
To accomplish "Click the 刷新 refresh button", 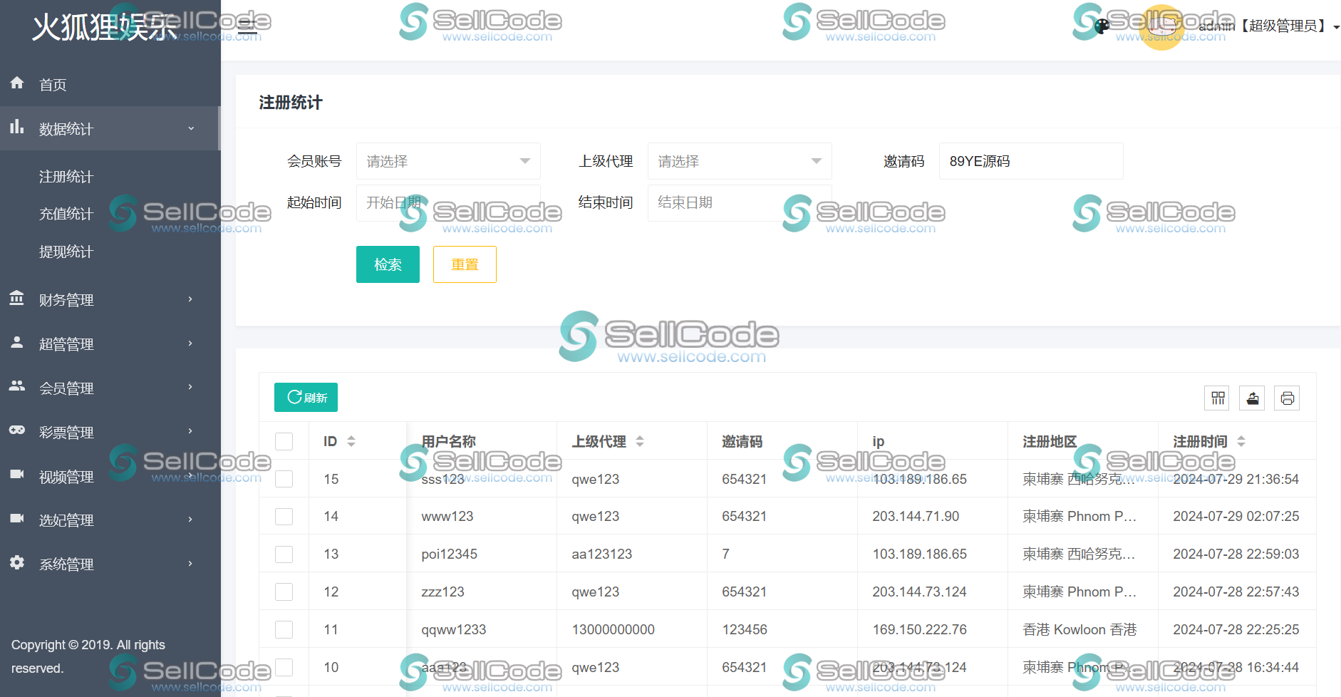I will pyautogui.click(x=306, y=397).
